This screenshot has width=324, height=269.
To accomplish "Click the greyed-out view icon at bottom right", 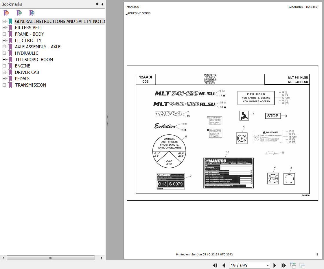I will click(x=302, y=265).
